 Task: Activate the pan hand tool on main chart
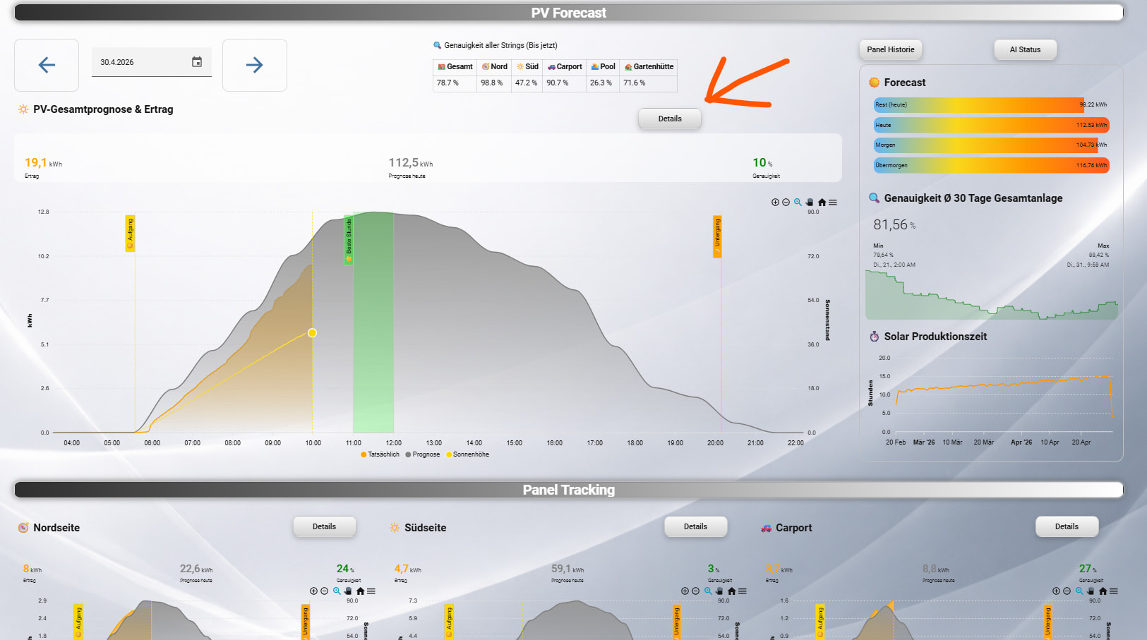[810, 203]
